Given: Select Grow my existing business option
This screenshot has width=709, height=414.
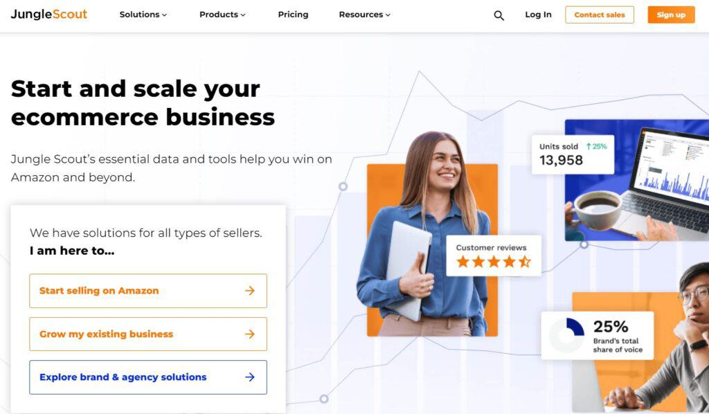Looking at the screenshot, I should click(148, 334).
